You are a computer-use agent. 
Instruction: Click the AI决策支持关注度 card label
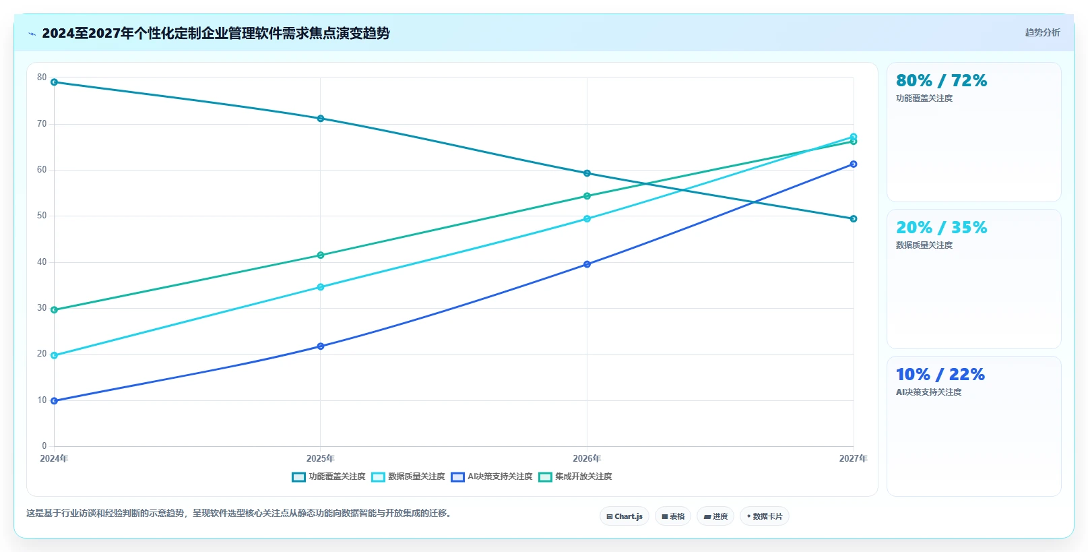pyautogui.click(x=928, y=392)
